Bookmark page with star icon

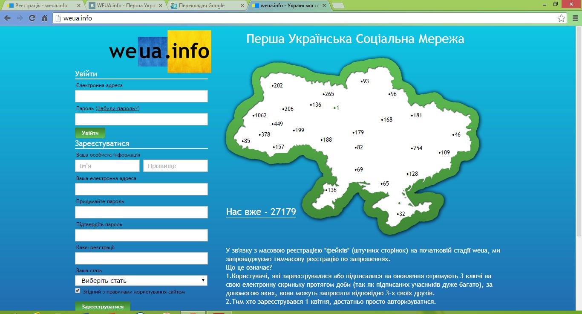[562, 18]
